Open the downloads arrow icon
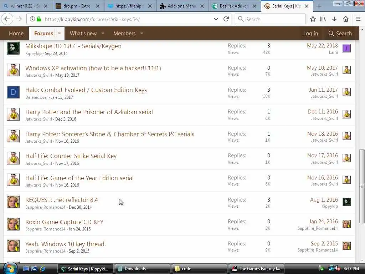The image size is (365, 274). tap(334, 19)
